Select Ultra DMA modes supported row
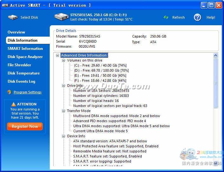This screenshot has width=224, height=172. coord(122,126)
